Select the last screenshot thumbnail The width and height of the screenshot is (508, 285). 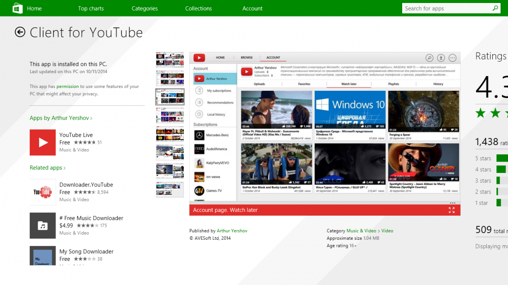(x=170, y=189)
